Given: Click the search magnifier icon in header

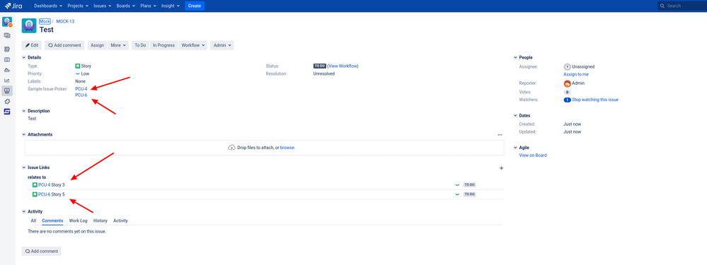Looking at the screenshot, I should pos(662,6).
